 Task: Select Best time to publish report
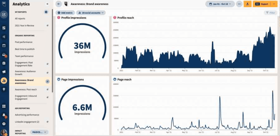[25, 49]
